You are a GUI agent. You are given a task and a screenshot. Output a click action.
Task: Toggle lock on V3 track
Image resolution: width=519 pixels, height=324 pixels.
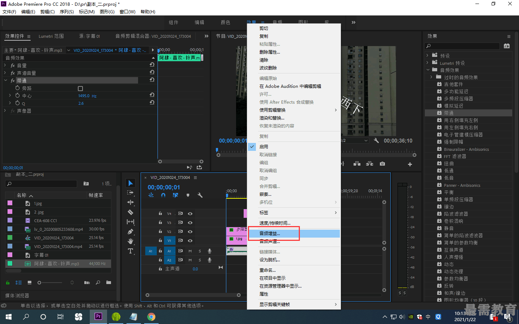(160, 222)
